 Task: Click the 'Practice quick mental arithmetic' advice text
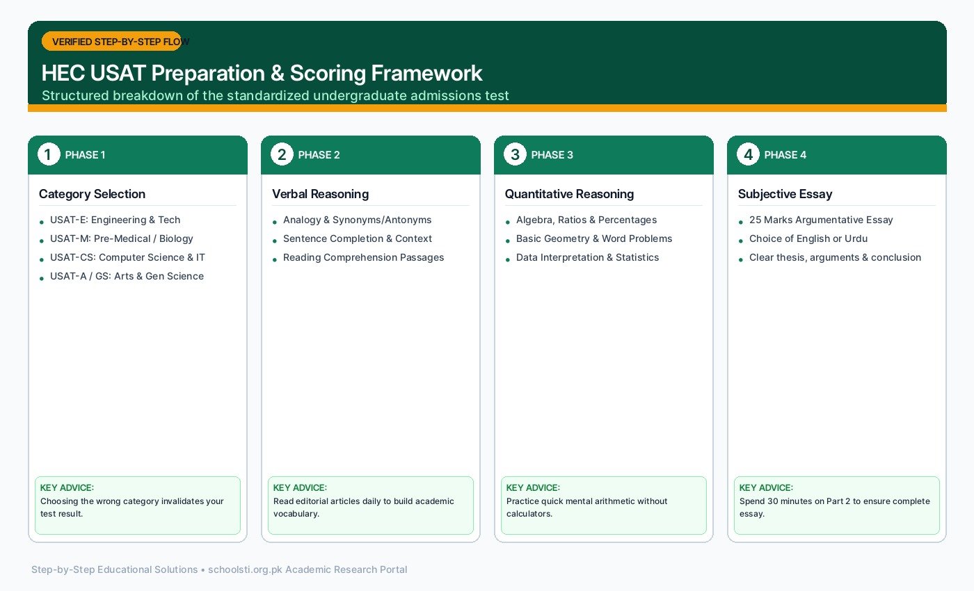pyautogui.click(x=587, y=508)
